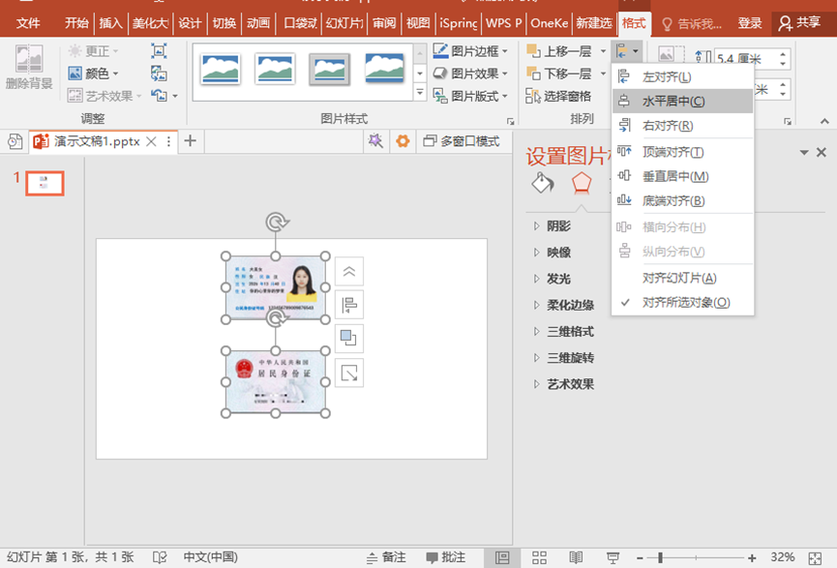Open the 图片版式 picture layout dropdown
Viewport: 837px width, 568px height.
click(470, 96)
